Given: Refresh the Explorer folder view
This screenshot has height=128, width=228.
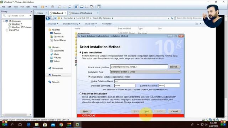Looking at the screenshot, I should point(172,18).
